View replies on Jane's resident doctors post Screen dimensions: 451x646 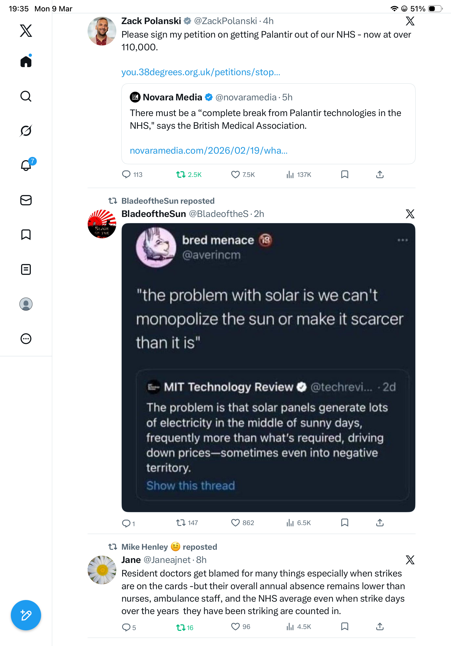pos(129,627)
